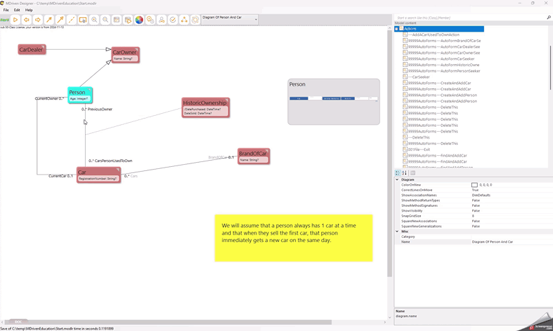Click the ColorOnNew color swatch
Screen dimensions: 553x331
click(x=475, y=185)
